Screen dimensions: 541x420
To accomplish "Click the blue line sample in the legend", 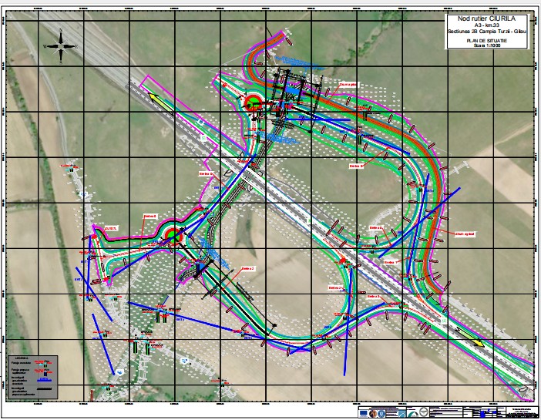I will pyautogui.click(x=44, y=380).
